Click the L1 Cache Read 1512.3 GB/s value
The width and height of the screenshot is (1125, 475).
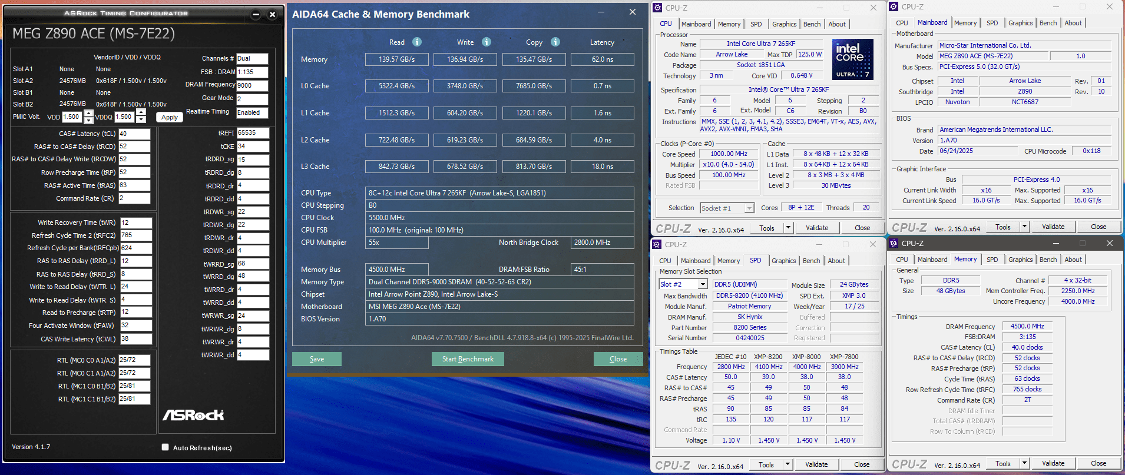click(x=396, y=113)
